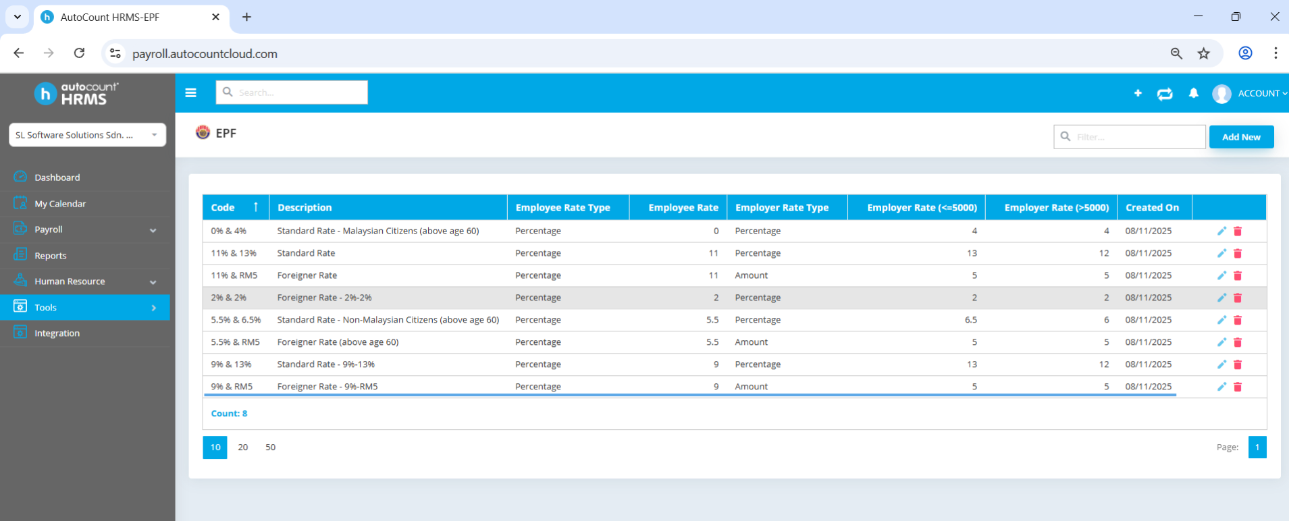Reload the browser page
The width and height of the screenshot is (1289, 521).
coord(79,53)
